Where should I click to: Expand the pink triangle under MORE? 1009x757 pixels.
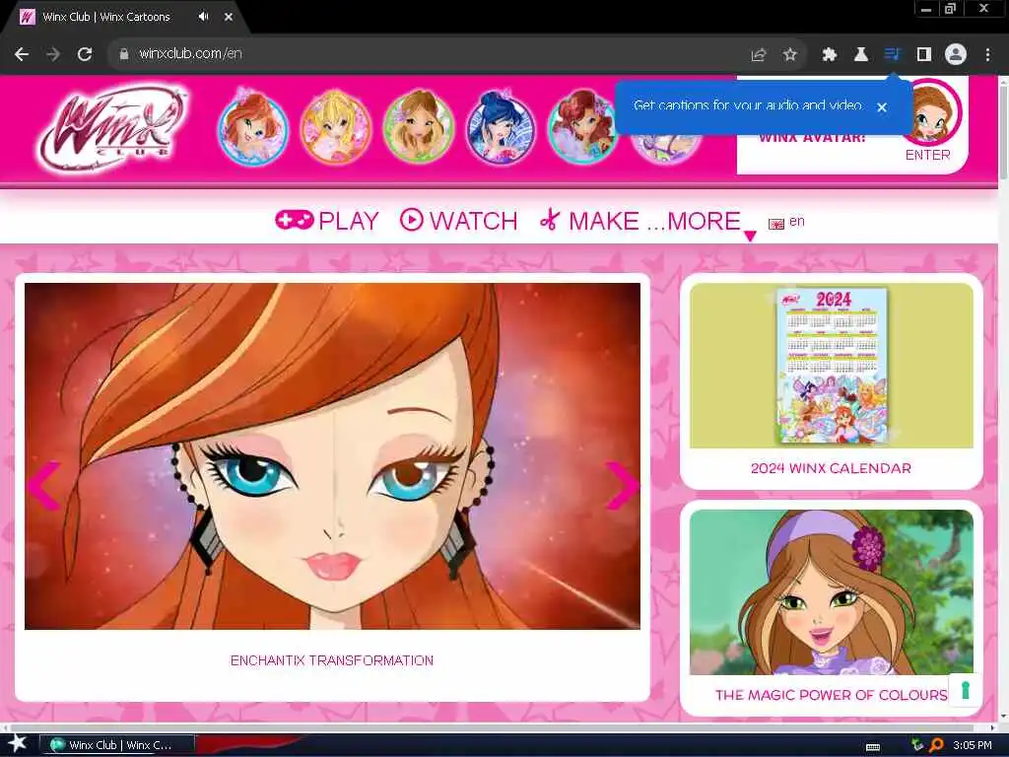[750, 237]
